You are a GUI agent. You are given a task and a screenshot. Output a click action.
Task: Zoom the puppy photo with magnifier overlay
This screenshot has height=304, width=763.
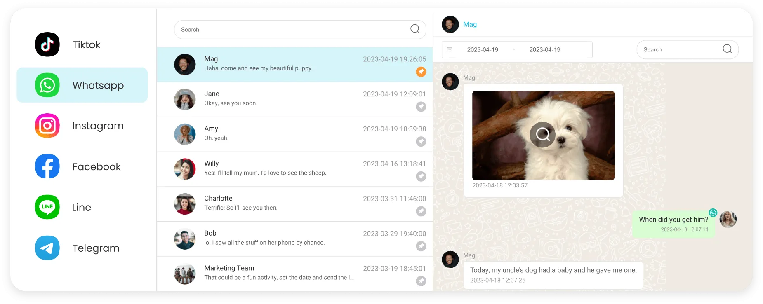543,135
